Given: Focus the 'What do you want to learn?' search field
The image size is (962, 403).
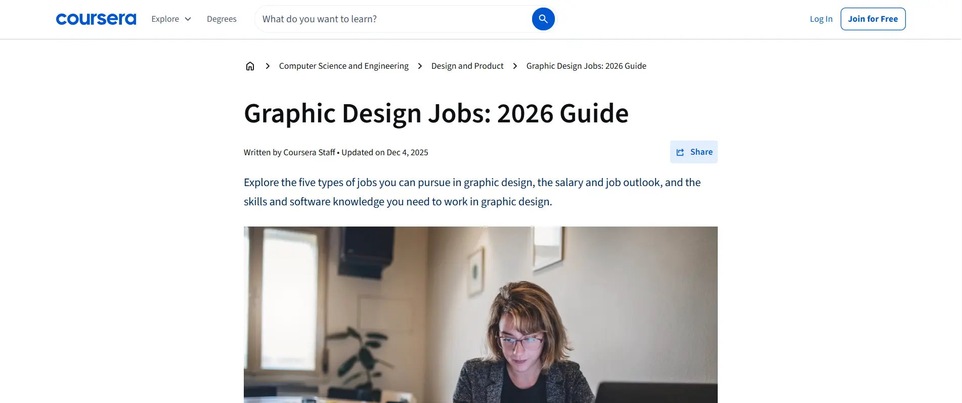Looking at the screenshot, I should [395, 19].
